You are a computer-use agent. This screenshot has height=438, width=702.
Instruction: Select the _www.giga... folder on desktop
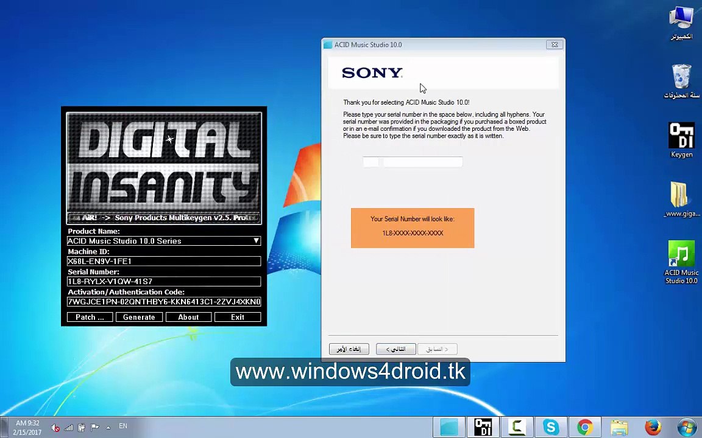tap(681, 200)
